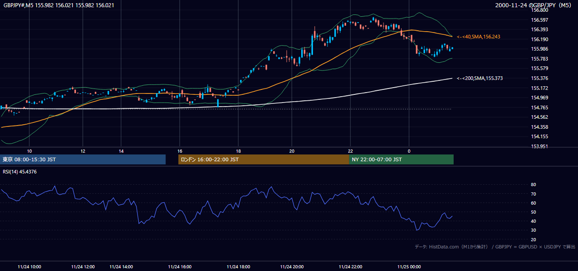Image resolution: width=578 pixels, height=271 pixels.
Task: Click the bottom date label 11/24 20:00
Action: (x=292, y=266)
